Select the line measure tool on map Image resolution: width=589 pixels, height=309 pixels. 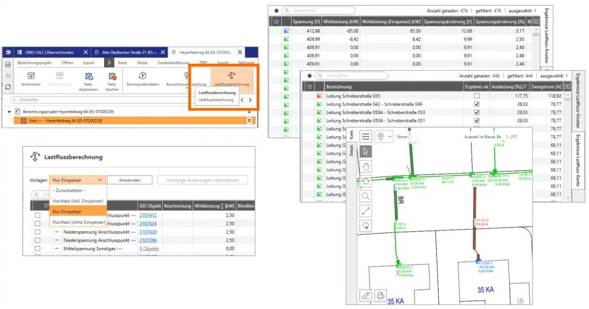pyautogui.click(x=365, y=211)
